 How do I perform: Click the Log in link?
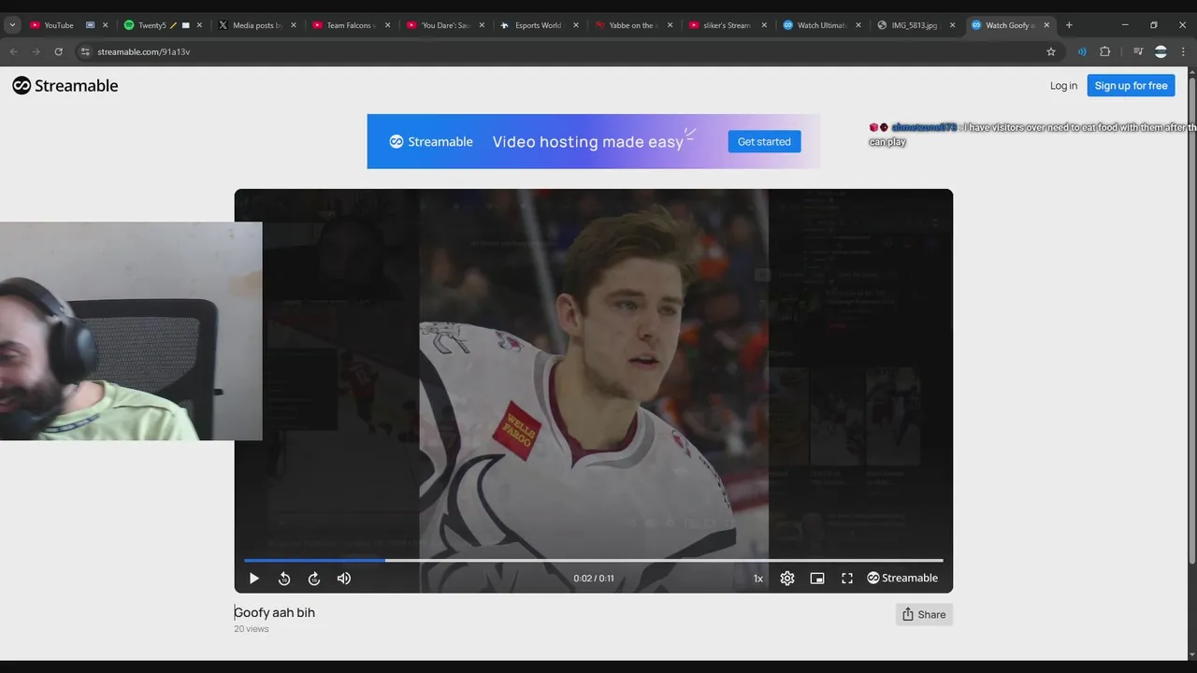(x=1063, y=86)
